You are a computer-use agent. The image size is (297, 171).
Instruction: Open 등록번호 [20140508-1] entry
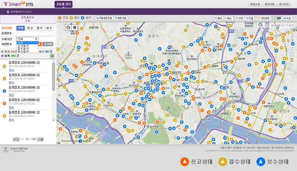tap(24, 62)
